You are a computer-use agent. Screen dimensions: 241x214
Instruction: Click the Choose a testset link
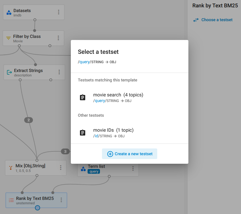pyautogui.click(x=217, y=20)
